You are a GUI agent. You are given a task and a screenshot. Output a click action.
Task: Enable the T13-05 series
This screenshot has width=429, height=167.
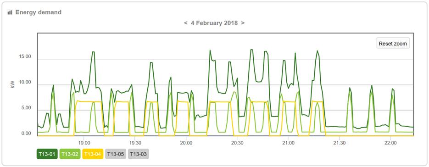click(x=115, y=154)
